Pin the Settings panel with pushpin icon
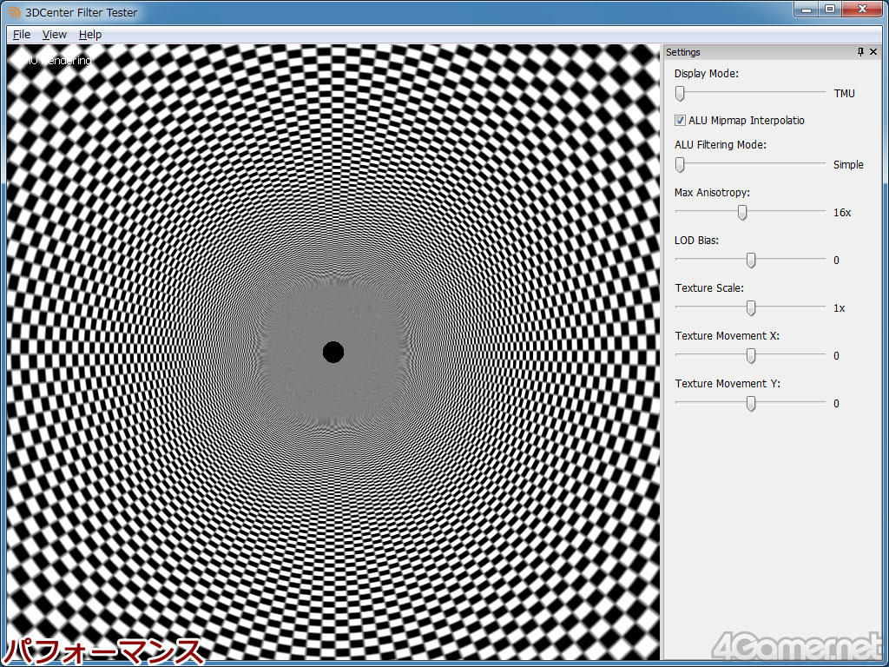889x667 pixels. (x=860, y=52)
